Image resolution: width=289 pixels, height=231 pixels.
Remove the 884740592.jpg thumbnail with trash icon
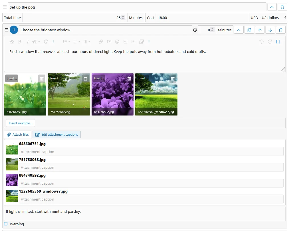click(129, 79)
